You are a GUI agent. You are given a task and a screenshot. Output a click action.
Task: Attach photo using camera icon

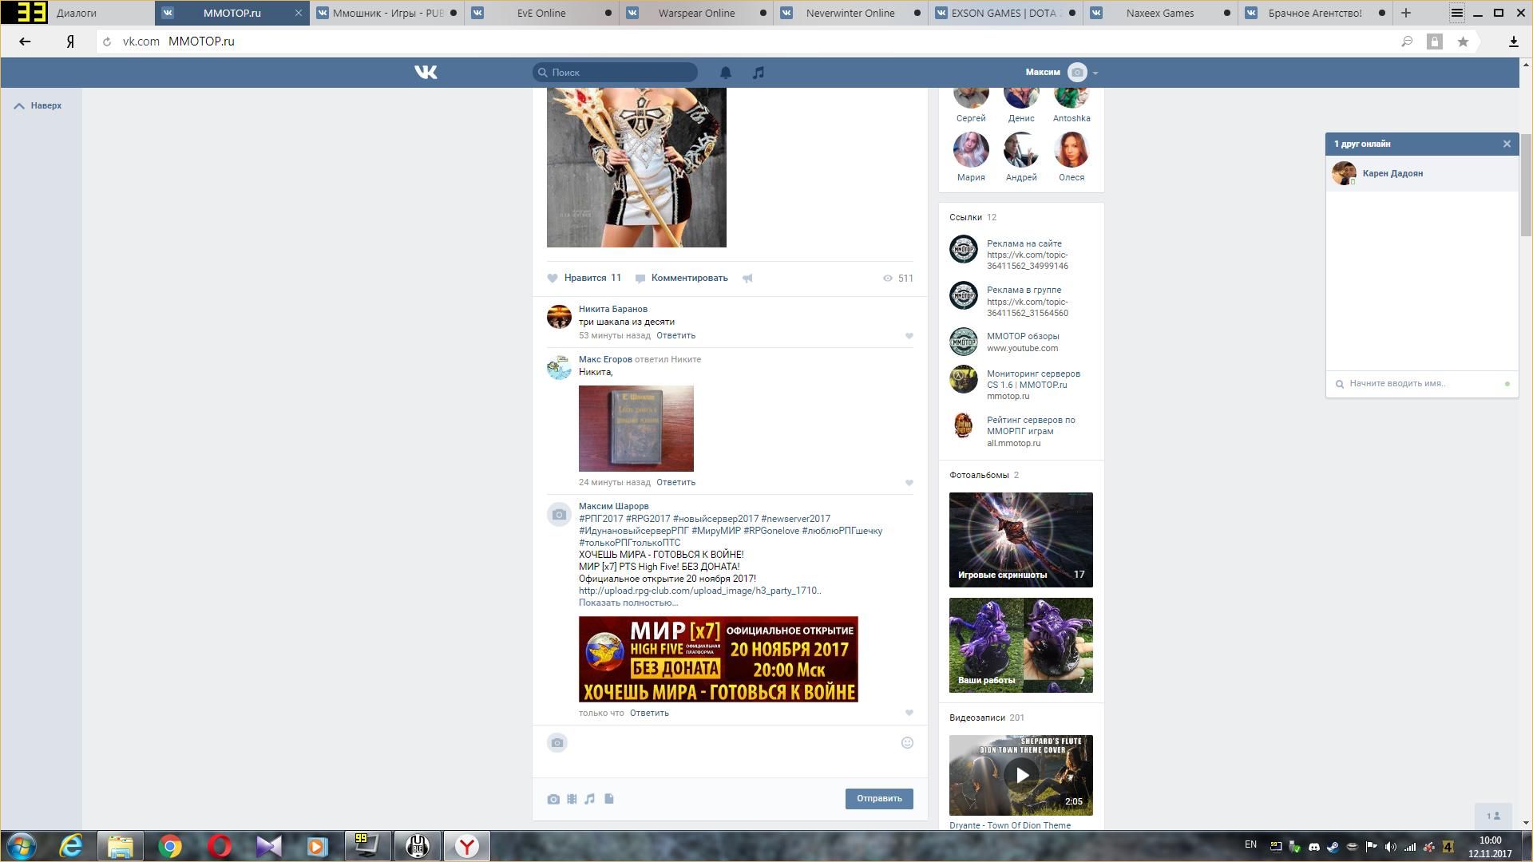553,799
